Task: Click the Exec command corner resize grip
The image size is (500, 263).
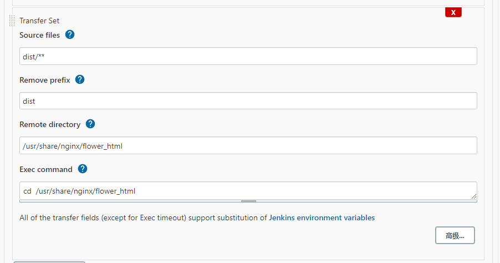Action: (x=474, y=196)
